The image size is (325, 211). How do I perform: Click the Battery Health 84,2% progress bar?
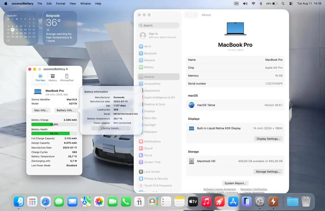pyautogui.click(x=54, y=133)
